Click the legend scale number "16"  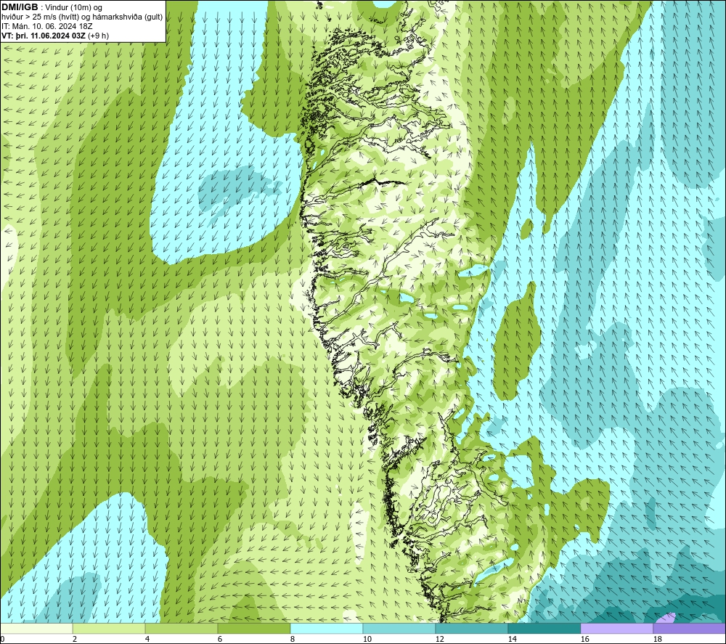click(x=584, y=639)
